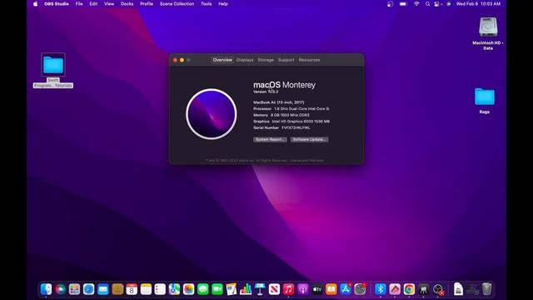Open Messages app in the Dock
The image size is (533, 300).
pos(203,289)
